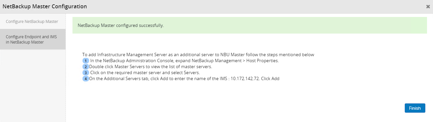Image resolution: width=433 pixels, height=122 pixels.
Task: Click 'Click Add' at end of step four
Action: (x=270, y=79)
